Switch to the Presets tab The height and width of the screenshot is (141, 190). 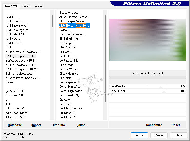[x=26, y=6]
